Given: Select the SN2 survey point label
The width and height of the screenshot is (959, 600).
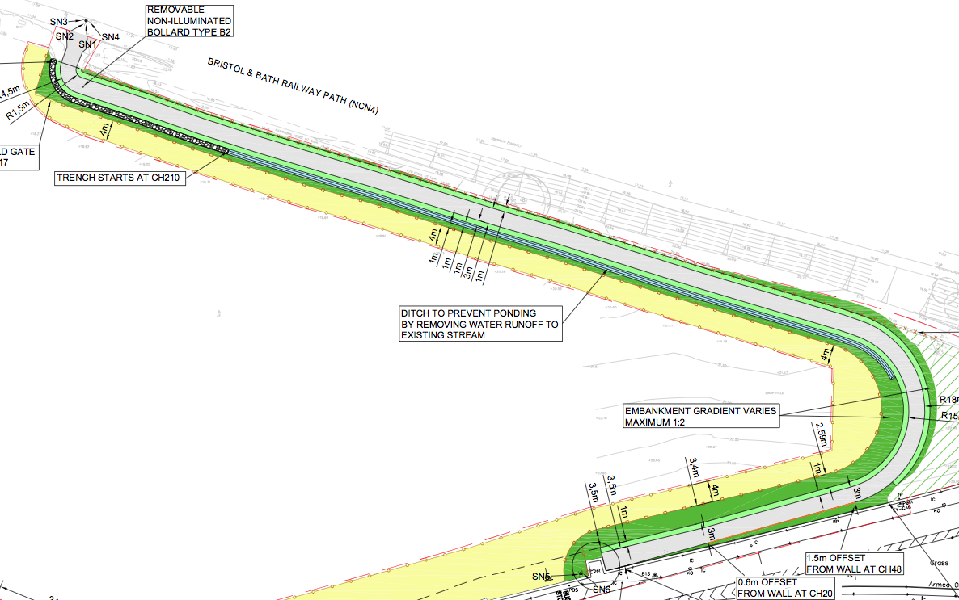Looking at the screenshot, I should [65, 36].
